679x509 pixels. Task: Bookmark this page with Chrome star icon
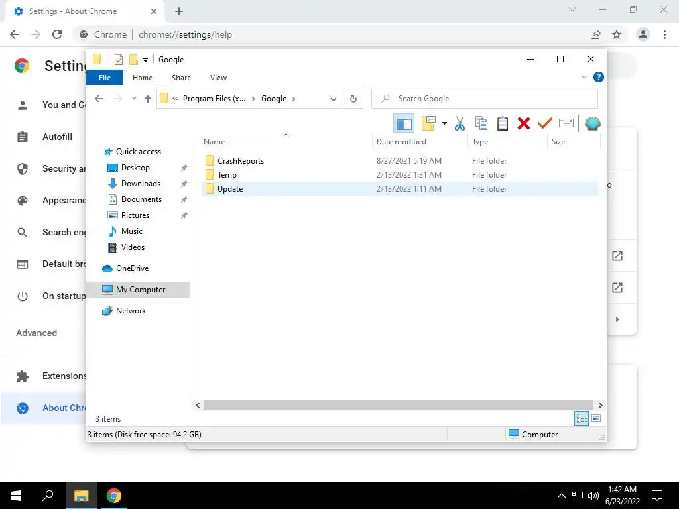[x=617, y=34]
